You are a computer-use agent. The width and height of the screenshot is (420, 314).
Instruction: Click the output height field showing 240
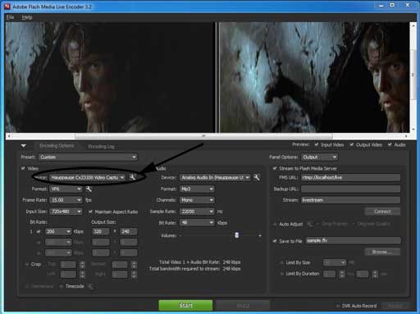coord(129,231)
